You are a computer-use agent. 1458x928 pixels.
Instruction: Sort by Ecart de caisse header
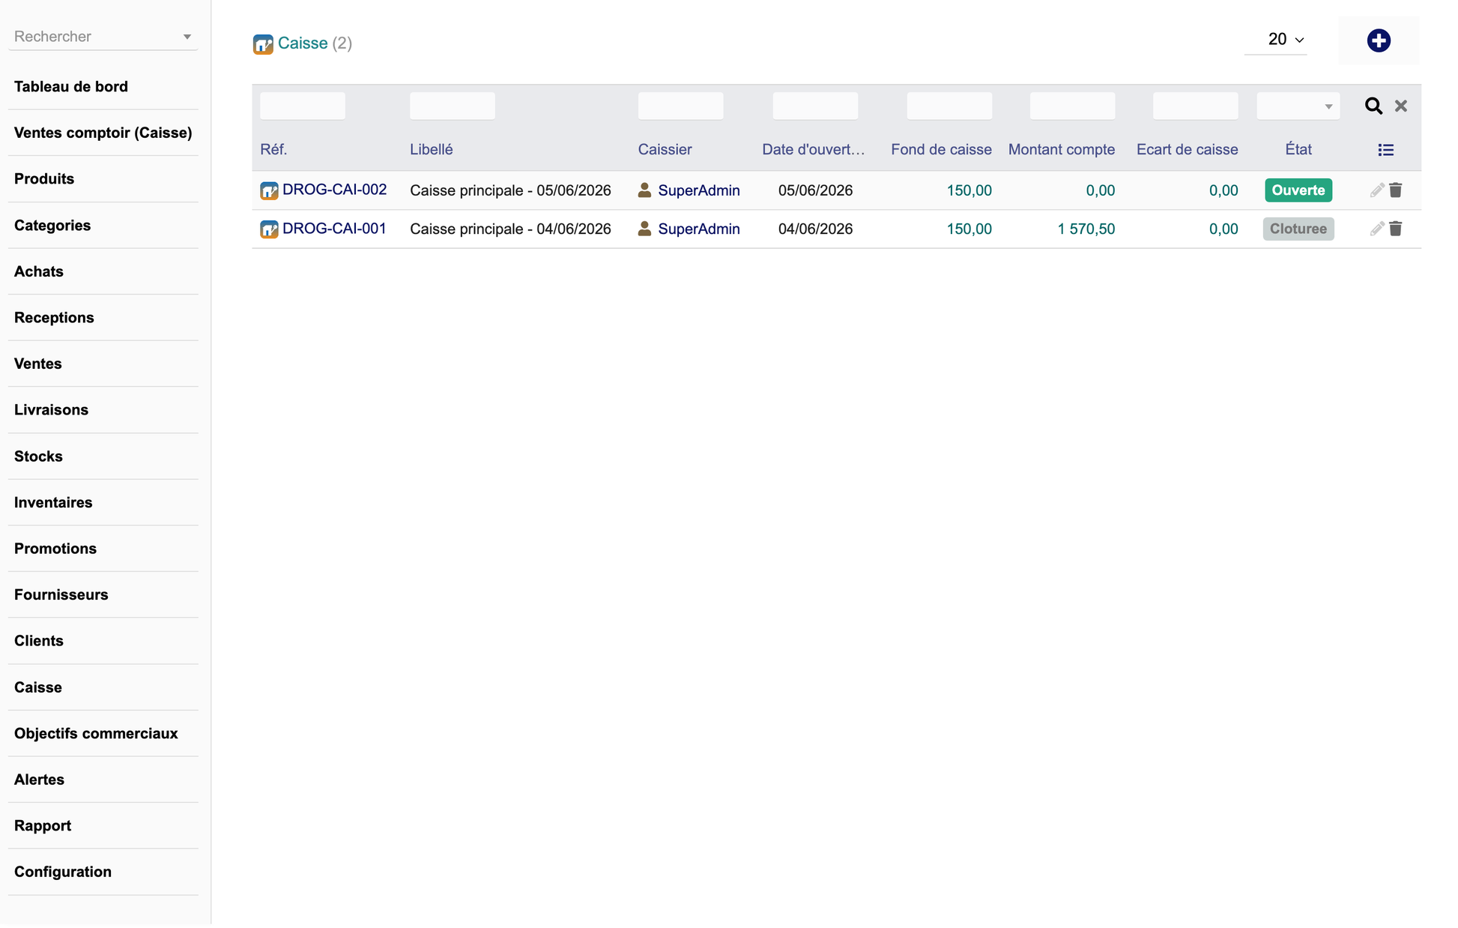point(1187,149)
